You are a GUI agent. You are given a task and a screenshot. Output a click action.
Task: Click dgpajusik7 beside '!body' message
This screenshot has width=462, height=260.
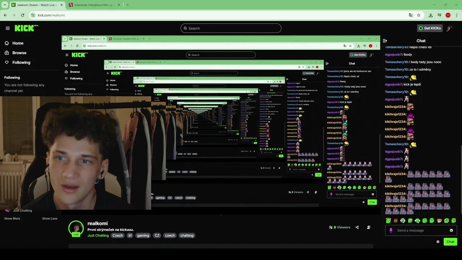click(x=393, y=55)
